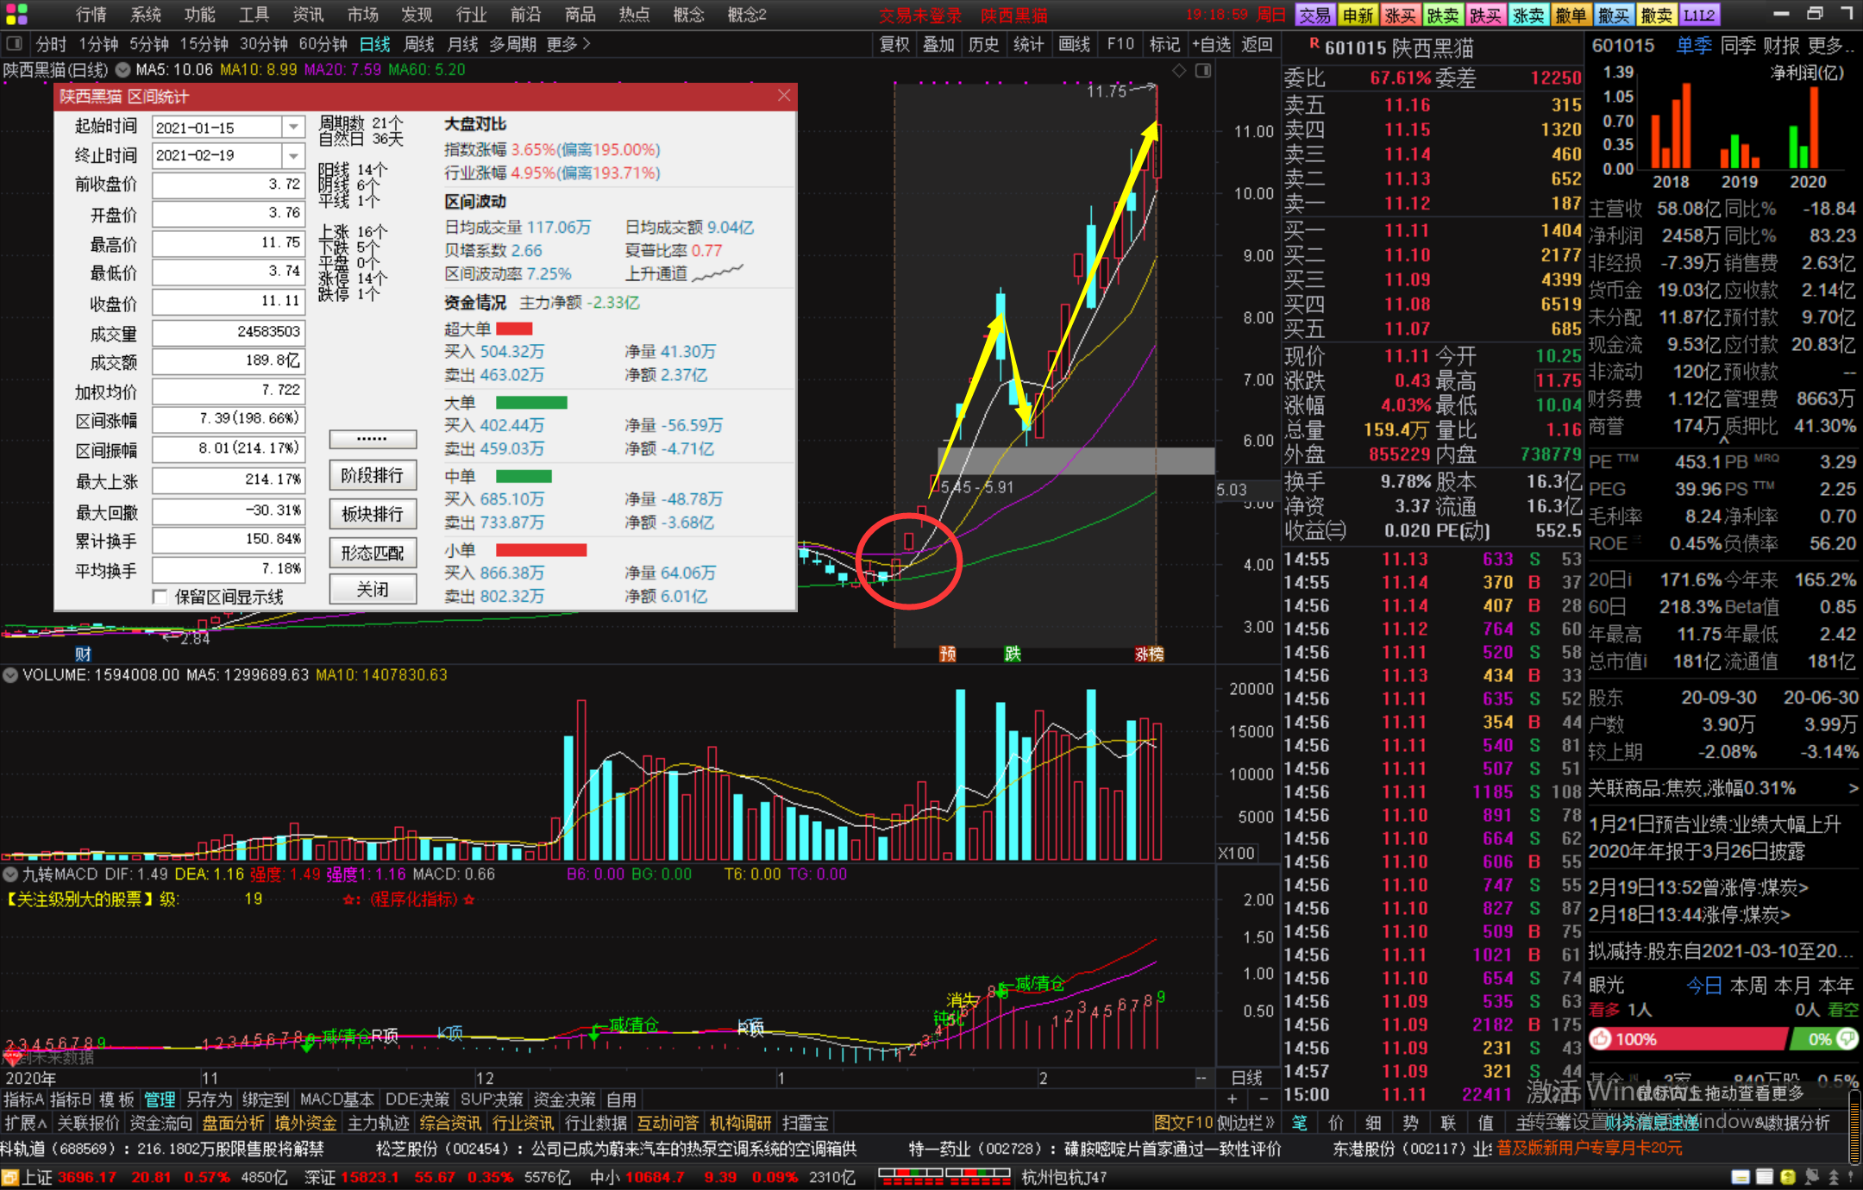Expand the 关联商品 焦炭 row arrow

[x=1853, y=788]
